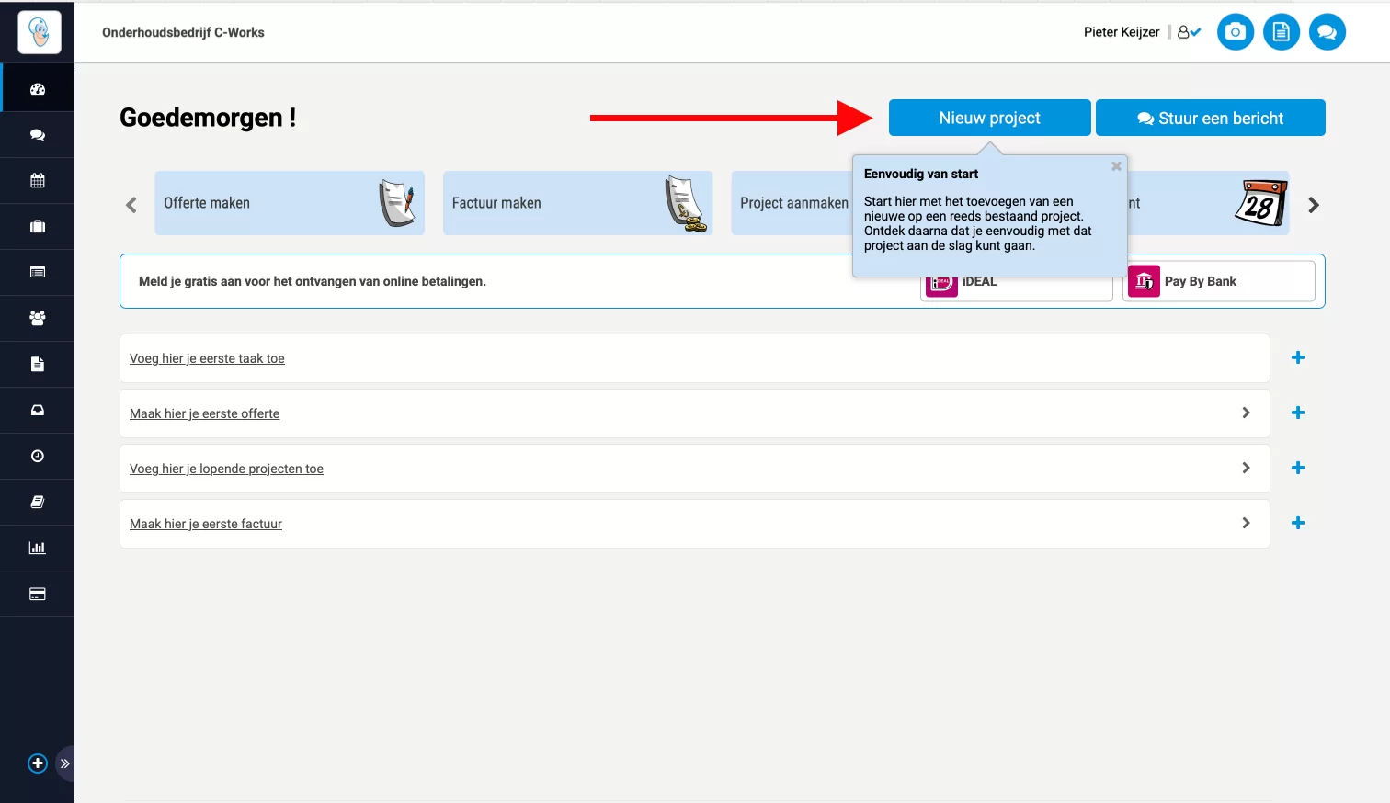The image size is (1390, 803).
Task: Open the dashboard gauge icon in sidebar
Action: [38, 89]
